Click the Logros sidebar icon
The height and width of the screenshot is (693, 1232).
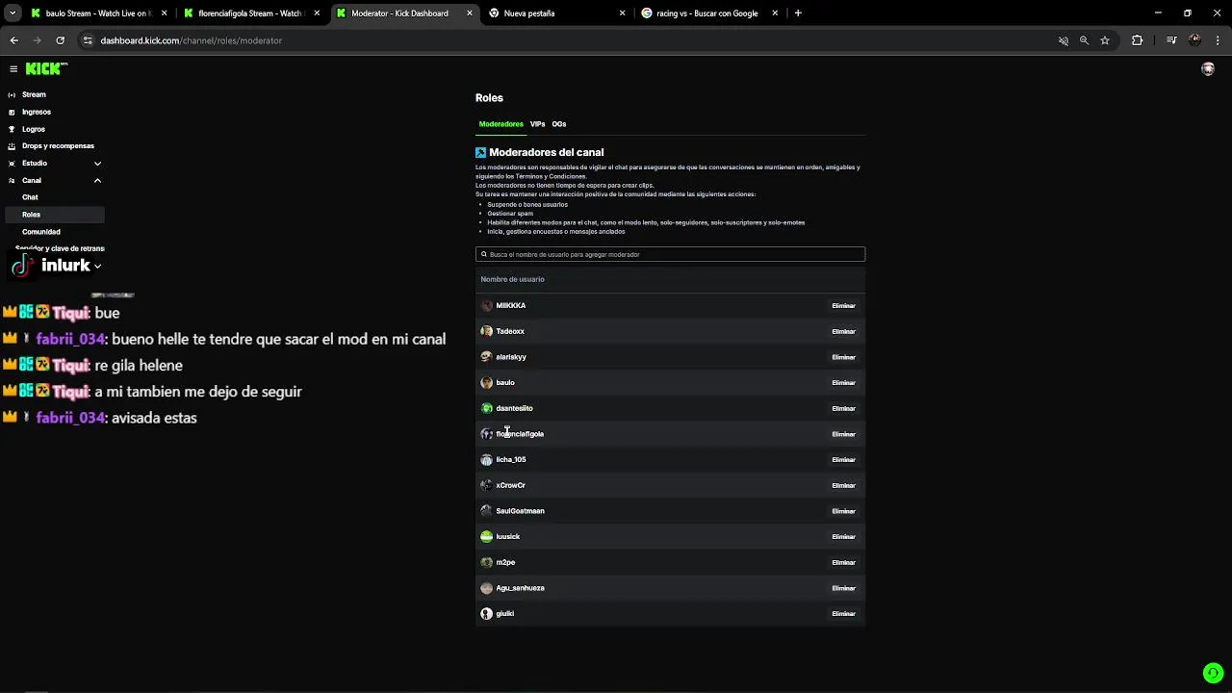tap(12, 129)
